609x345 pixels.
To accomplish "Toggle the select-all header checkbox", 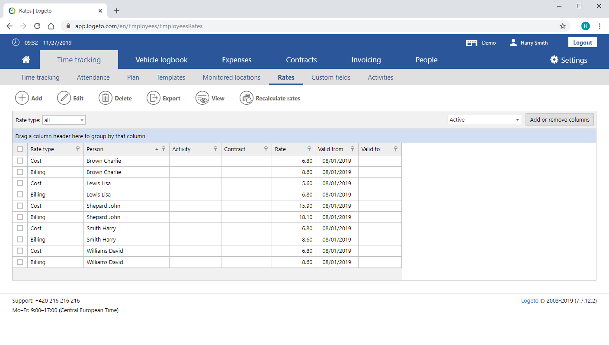I will pos(20,149).
